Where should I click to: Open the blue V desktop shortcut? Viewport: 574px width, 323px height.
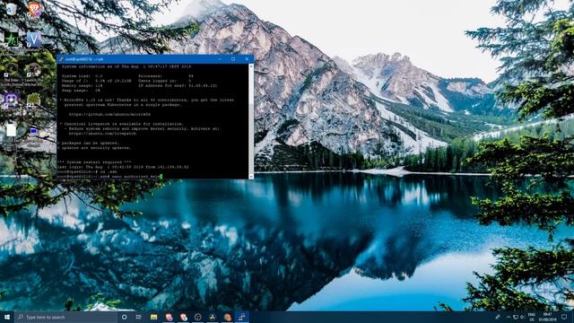pos(34,39)
